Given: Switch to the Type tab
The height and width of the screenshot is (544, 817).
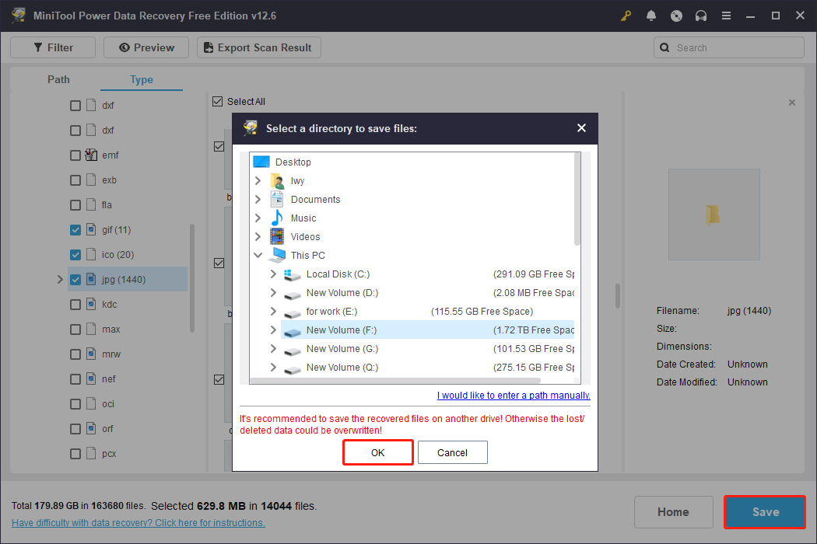Looking at the screenshot, I should [x=141, y=79].
